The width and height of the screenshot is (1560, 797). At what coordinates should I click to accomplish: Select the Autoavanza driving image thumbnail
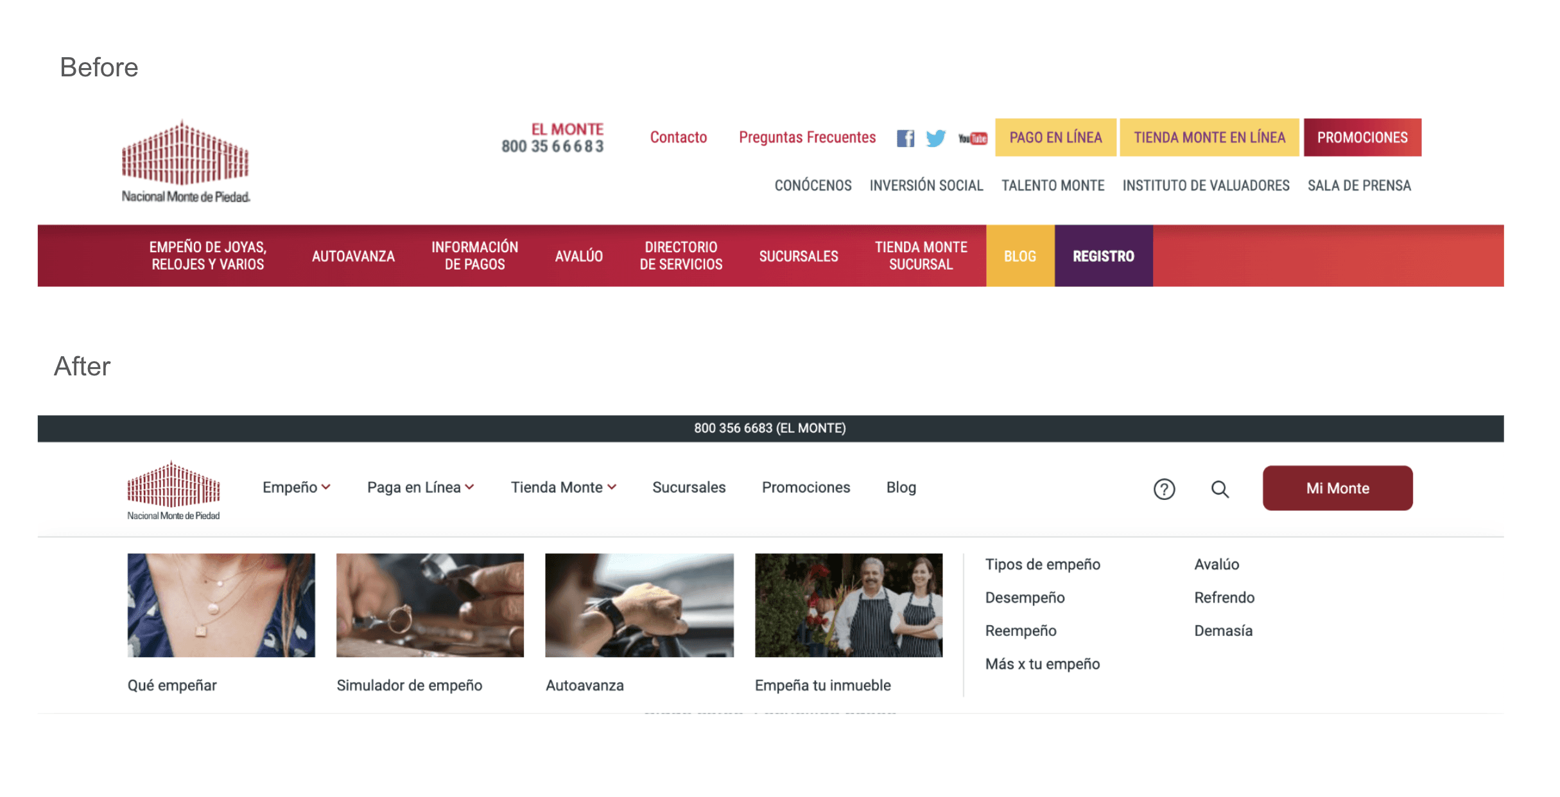639,605
